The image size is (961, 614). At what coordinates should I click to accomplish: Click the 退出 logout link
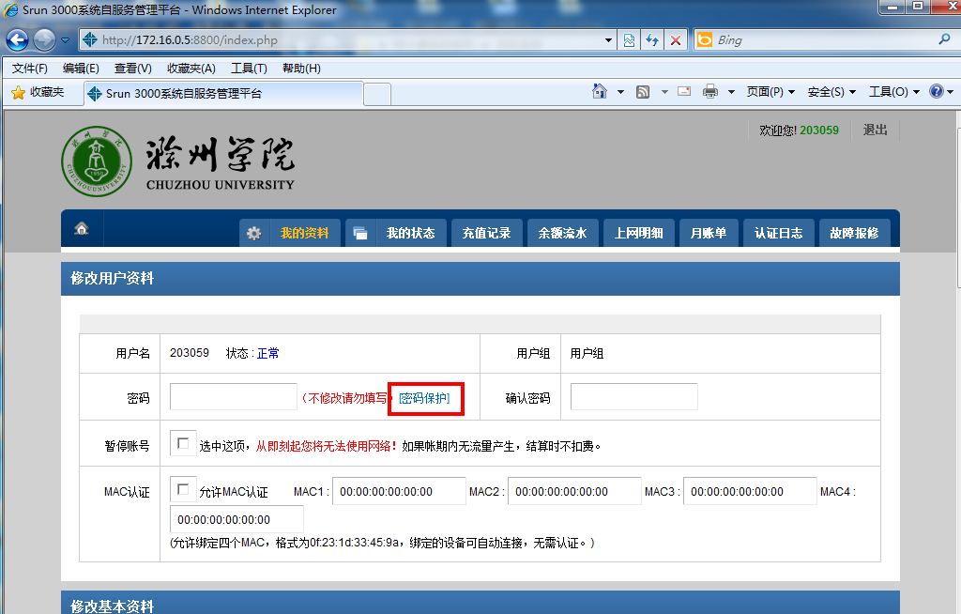click(876, 130)
